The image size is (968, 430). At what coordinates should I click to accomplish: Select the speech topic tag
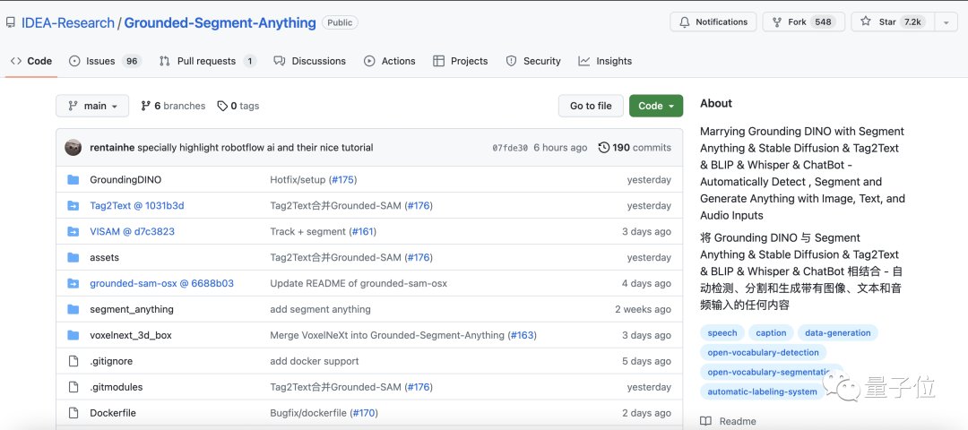click(722, 333)
